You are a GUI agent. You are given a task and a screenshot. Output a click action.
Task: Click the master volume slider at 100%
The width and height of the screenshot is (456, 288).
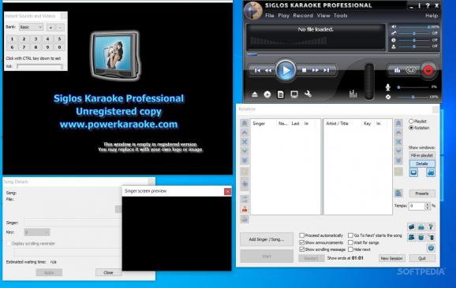point(413,27)
